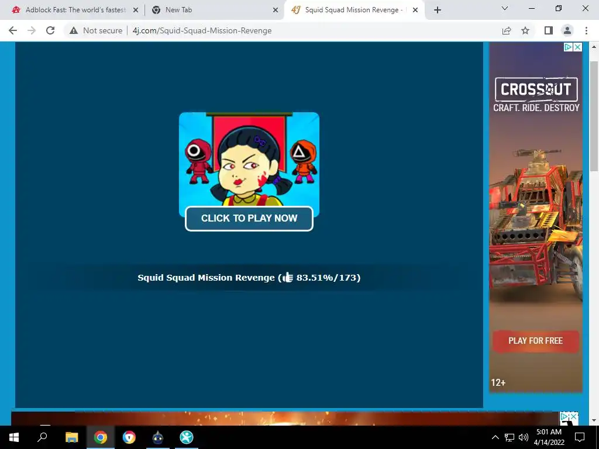Image resolution: width=599 pixels, height=449 pixels.
Task: Click the scrollbar up arrow
Action: pos(594,47)
